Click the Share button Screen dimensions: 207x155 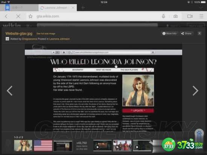186,33
